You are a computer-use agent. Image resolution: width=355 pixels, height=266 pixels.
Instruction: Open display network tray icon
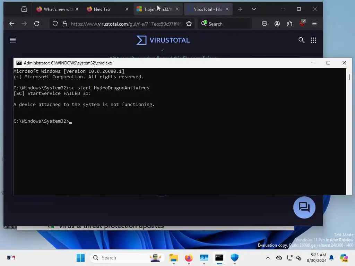coord(290,258)
